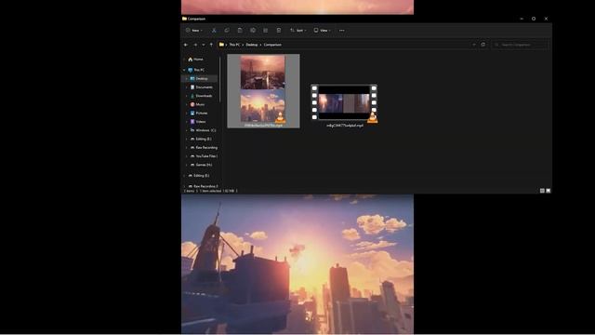The image size is (595, 335).
Task: Open Pictures in the navigation pane
Action: click(x=199, y=114)
